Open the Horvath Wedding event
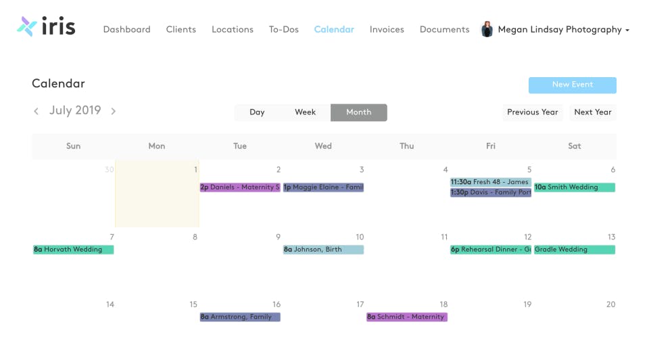This screenshot has width=649, height=339. [x=73, y=250]
